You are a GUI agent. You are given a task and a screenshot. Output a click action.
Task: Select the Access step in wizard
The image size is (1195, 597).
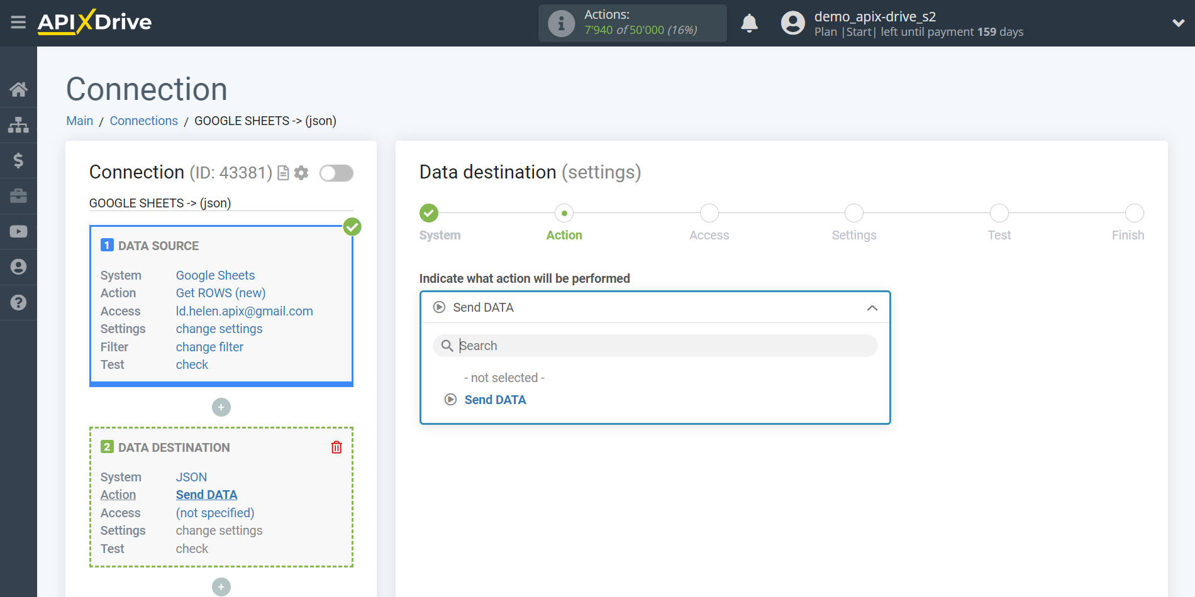pos(709,213)
